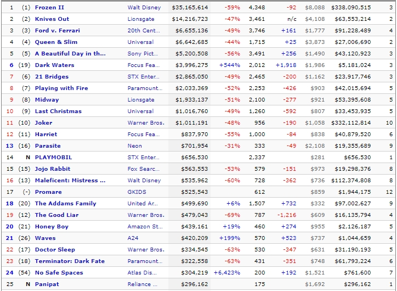Open the Promare movie link
The width and height of the screenshot is (397, 291).
tap(48, 192)
